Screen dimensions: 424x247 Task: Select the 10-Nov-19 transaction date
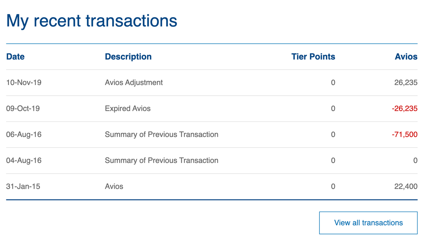click(23, 83)
